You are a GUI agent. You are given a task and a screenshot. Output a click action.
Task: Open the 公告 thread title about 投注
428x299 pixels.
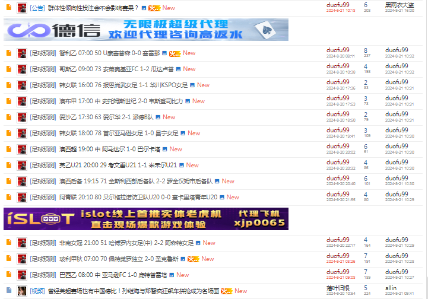point(93,8)
